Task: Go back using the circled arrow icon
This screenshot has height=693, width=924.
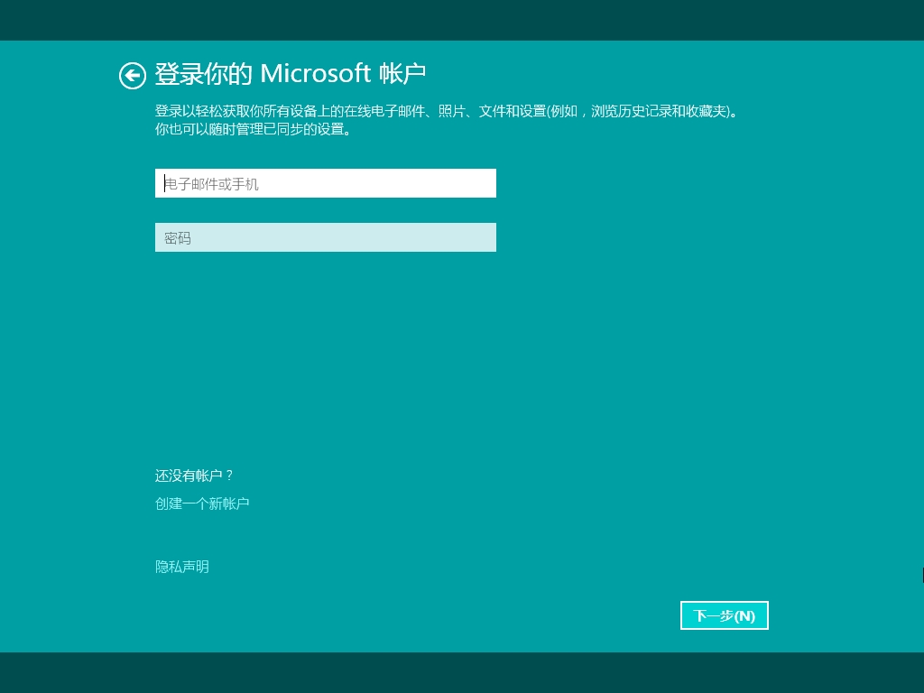Action: coord(132,76)
